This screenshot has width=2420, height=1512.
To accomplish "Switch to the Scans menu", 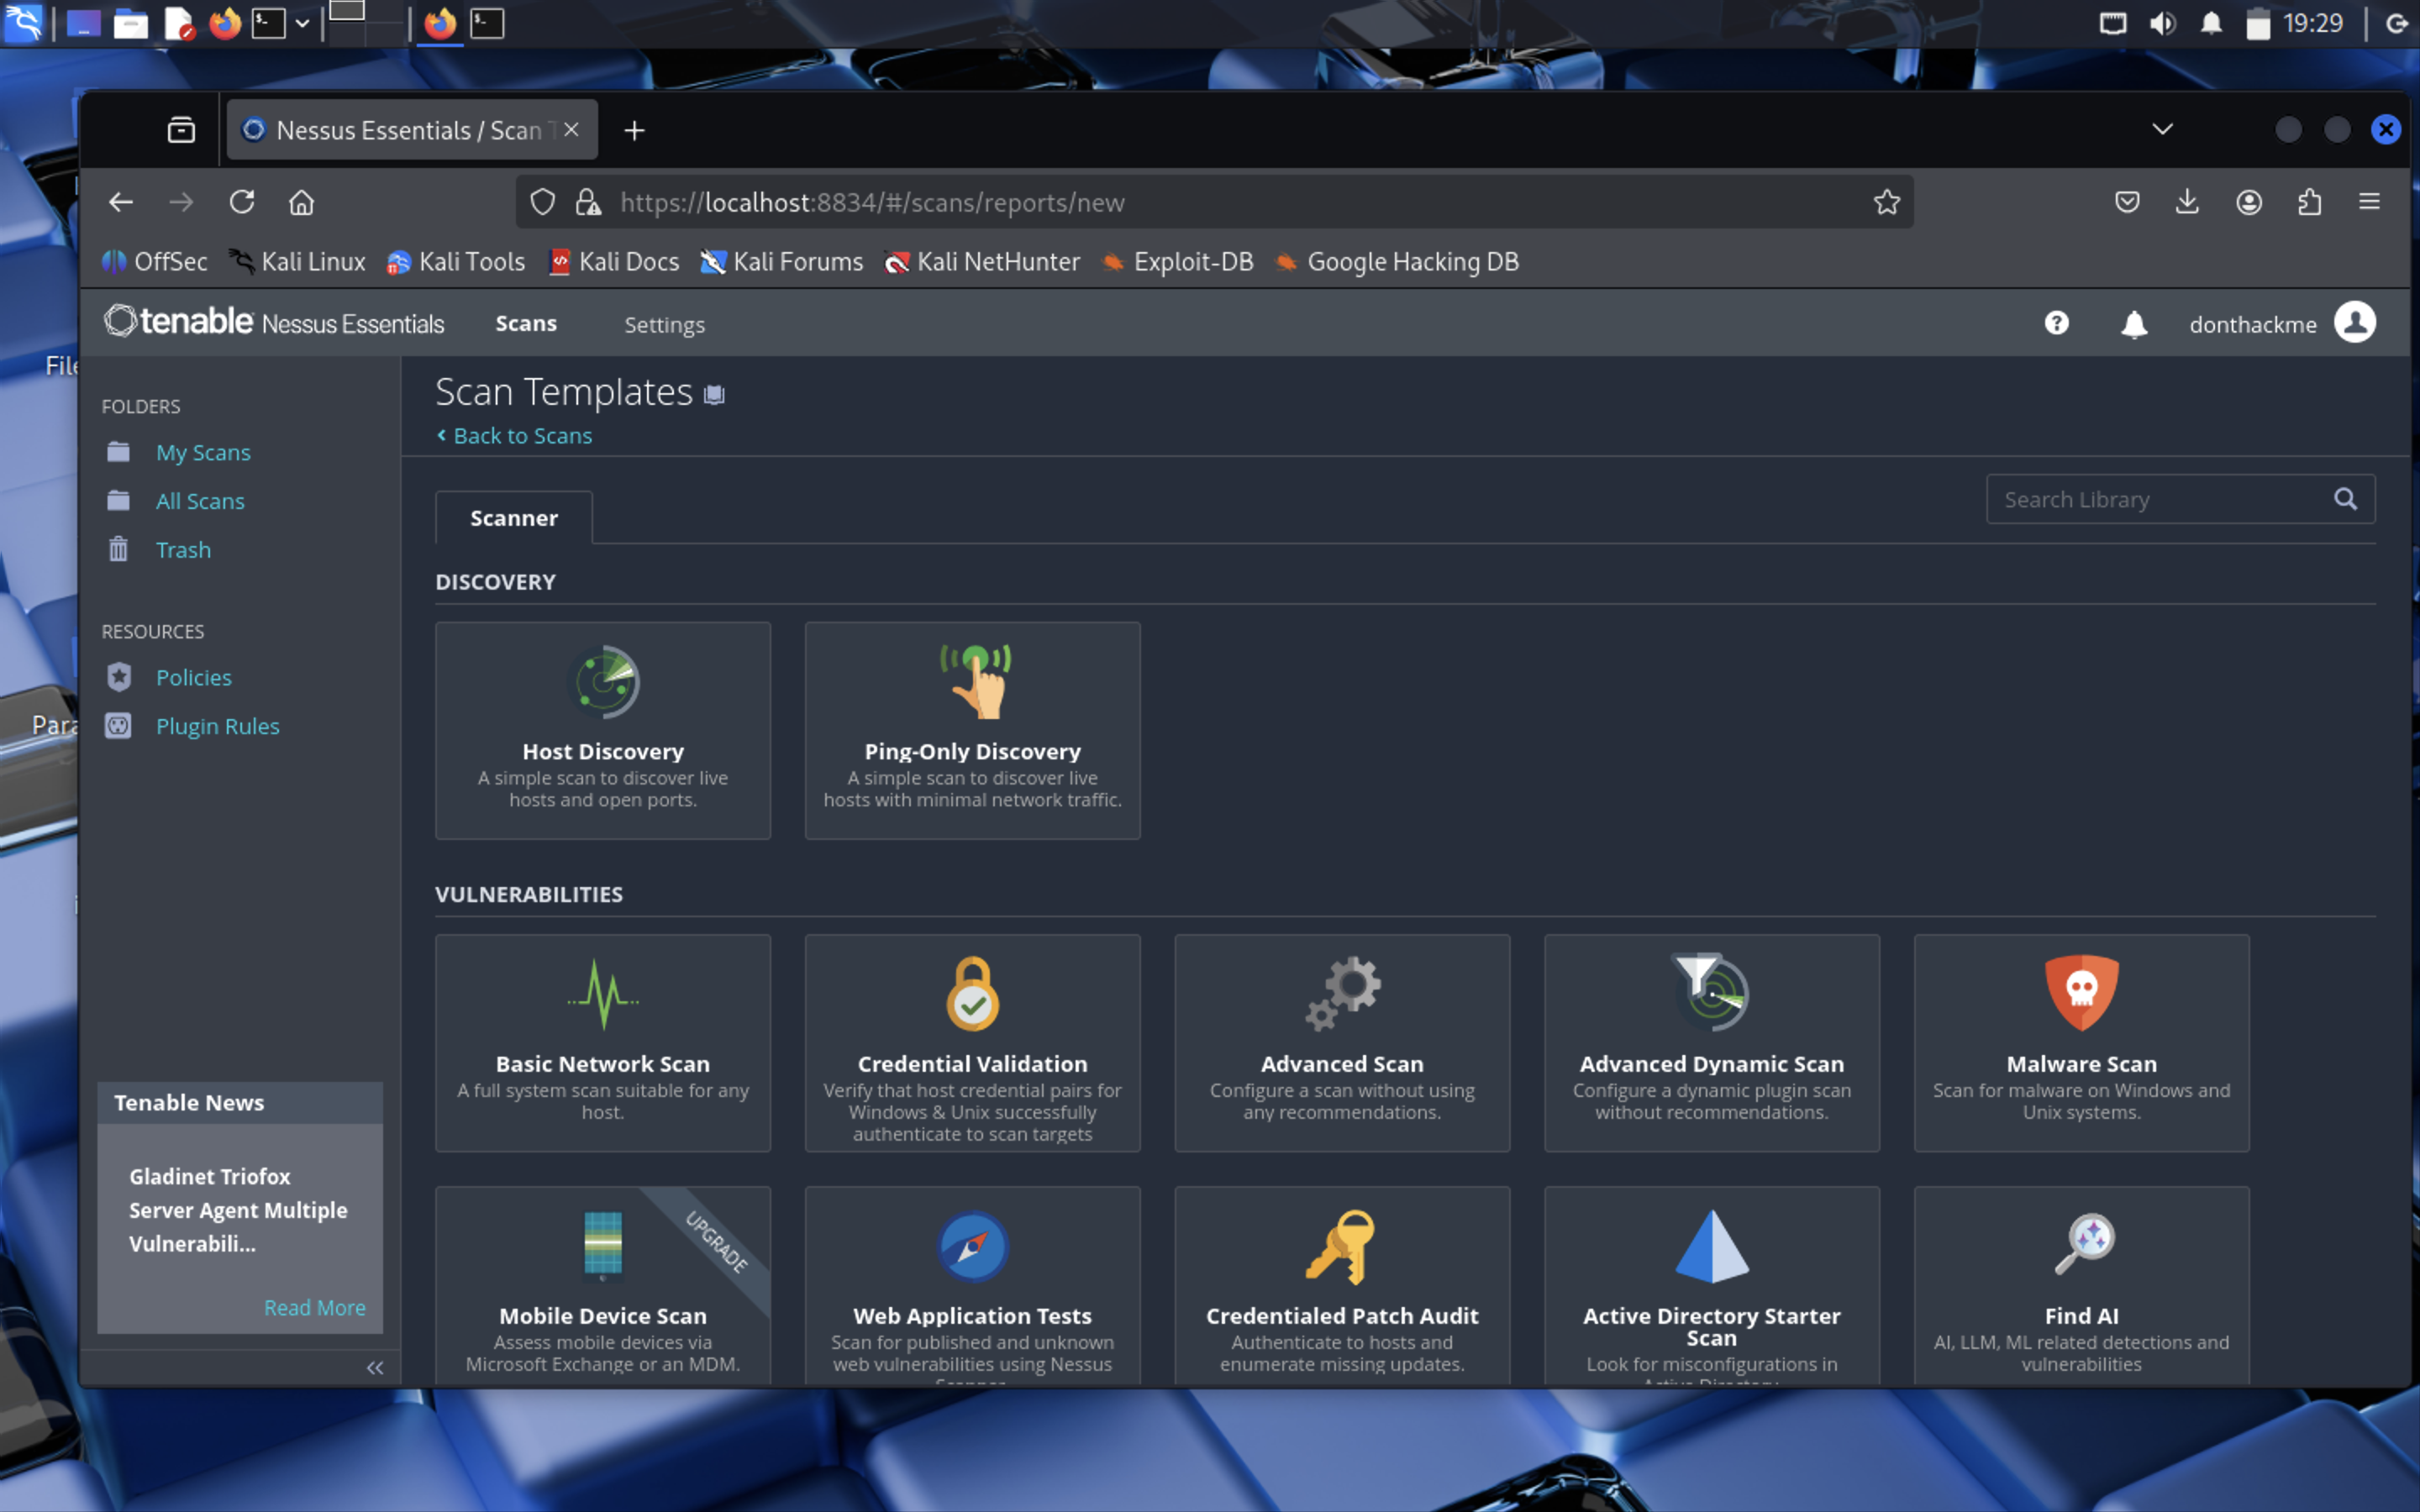I will [526, 323].
